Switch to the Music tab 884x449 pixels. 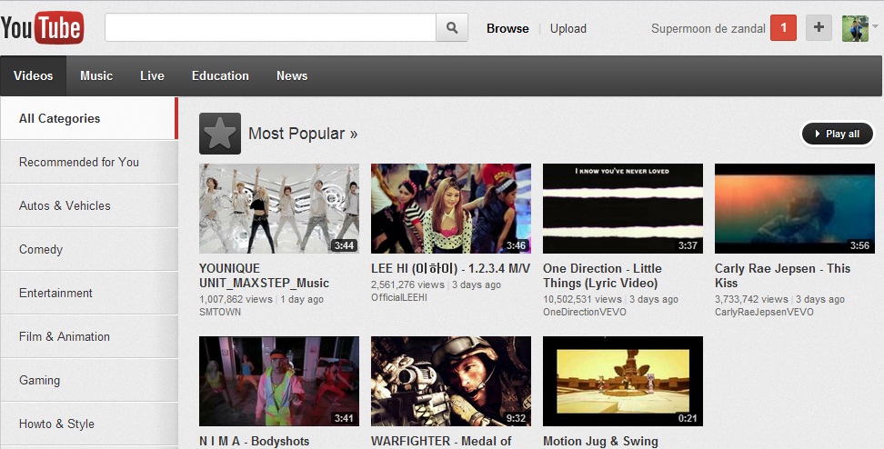coord(96,75)
